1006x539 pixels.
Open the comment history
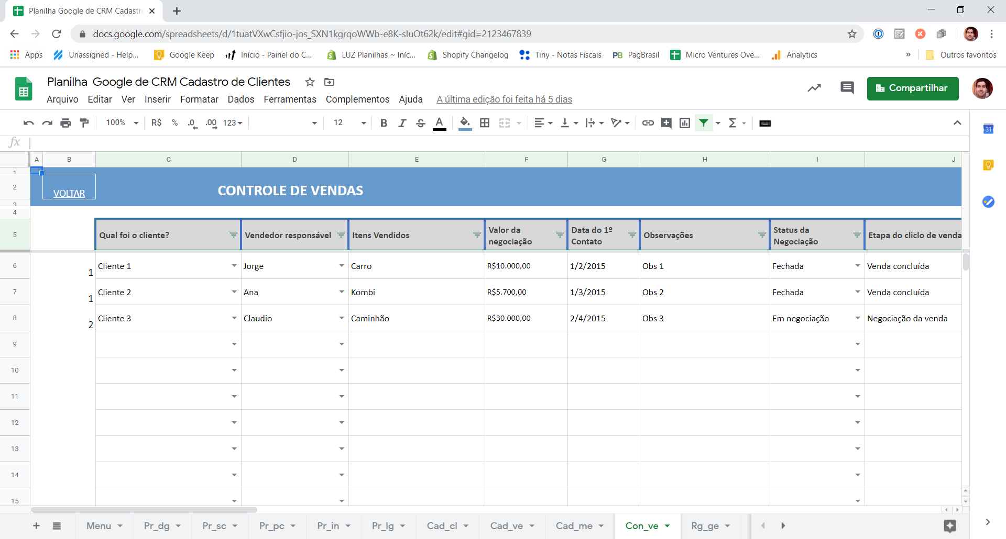pyautogui.click(x=847, y=88)
